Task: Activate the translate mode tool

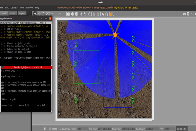Action: (39, 14)
